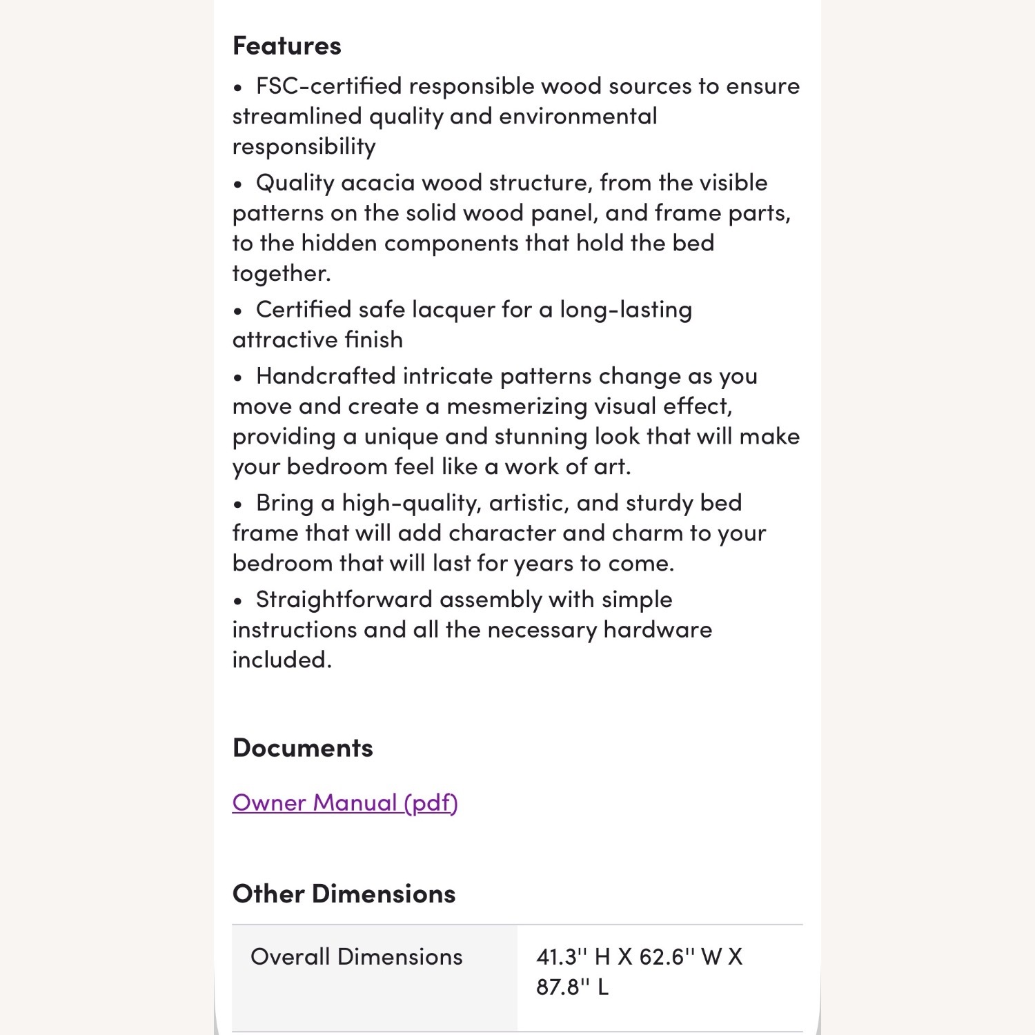Click 'work of art.' phrase
Screen dimensions: 1035x1035
click(568, 466)
